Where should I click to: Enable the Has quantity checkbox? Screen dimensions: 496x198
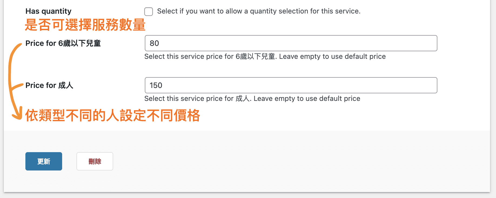149,12
